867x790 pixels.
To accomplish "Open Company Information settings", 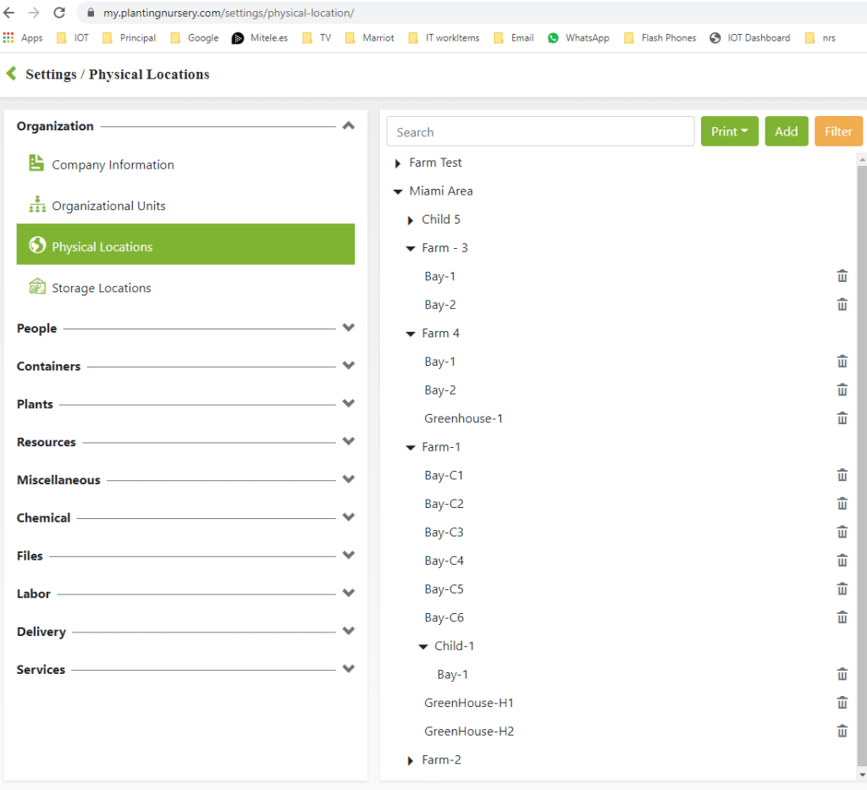I will [113, 165].
